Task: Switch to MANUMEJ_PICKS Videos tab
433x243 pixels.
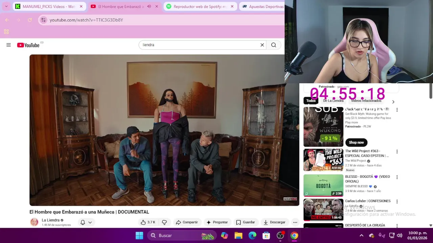Action: pos(49,6)
